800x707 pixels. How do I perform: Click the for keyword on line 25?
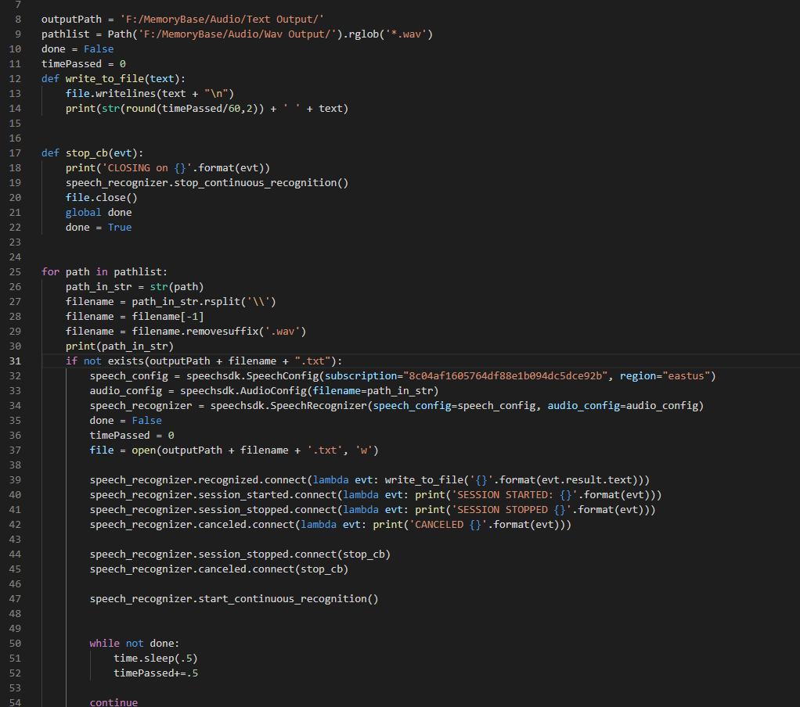[51, 271]
